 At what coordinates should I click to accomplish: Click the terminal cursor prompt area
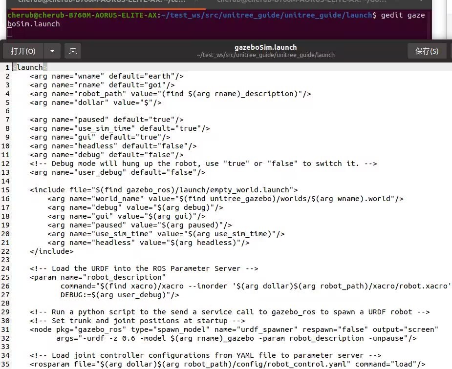pos(10,33)
